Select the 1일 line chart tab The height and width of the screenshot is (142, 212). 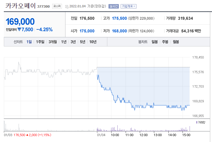(29, 42)
